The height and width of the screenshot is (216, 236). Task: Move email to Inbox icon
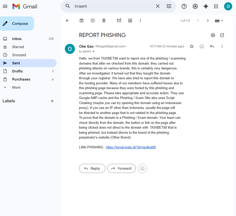coord(130,21)
